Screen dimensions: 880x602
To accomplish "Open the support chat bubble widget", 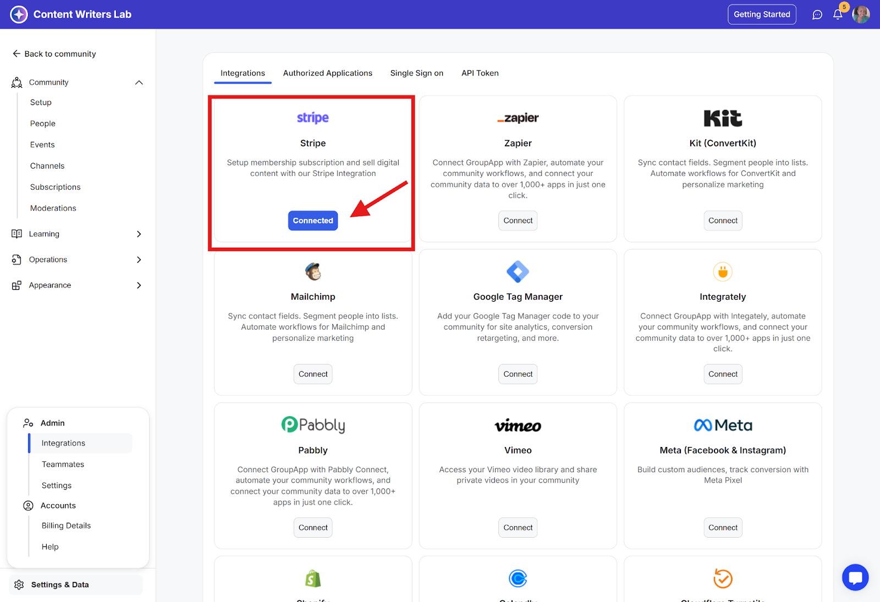I will pyautogui.click(x=855, y=577).
